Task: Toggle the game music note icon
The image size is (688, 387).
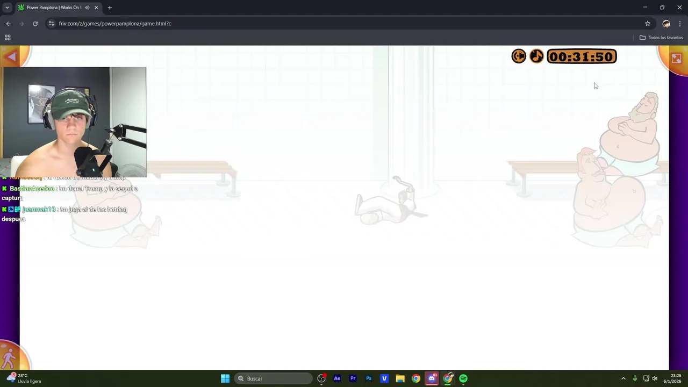Action: tap(536, 56)
